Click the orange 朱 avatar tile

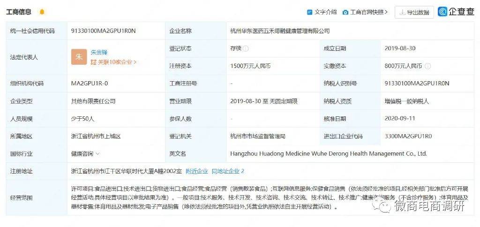pyautogui.click(x=79, y=57)
